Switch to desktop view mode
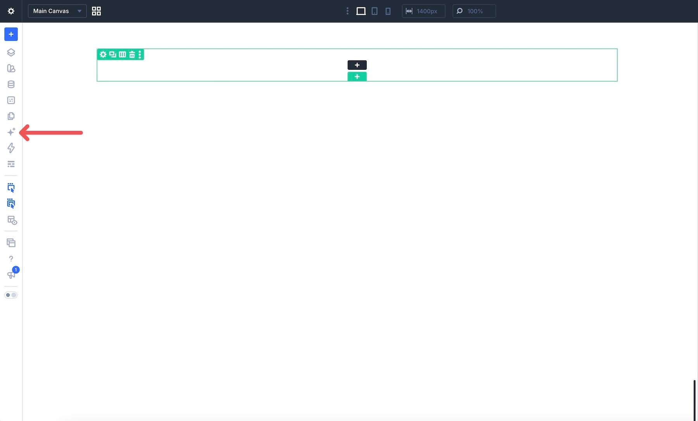The height and width of the screenshot is (421, 698). [x=361, y=11]
